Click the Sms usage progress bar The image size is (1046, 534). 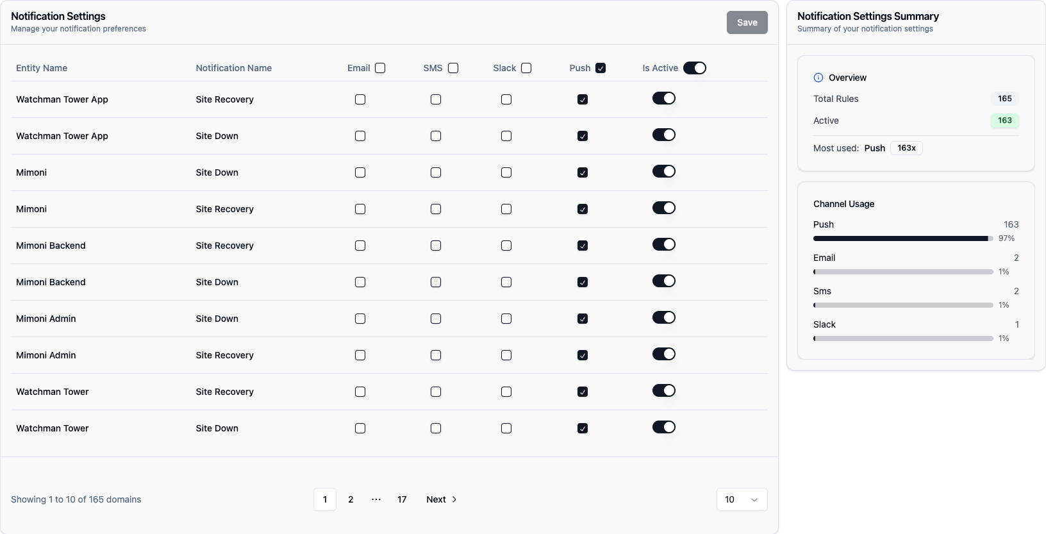pos(903,305)
